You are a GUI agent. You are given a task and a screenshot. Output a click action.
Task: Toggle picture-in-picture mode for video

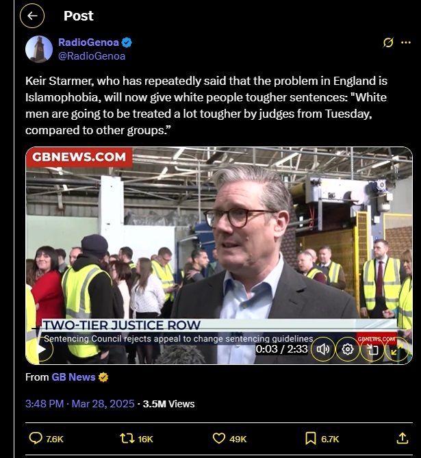pyautogui.click(x=372, y=349)
